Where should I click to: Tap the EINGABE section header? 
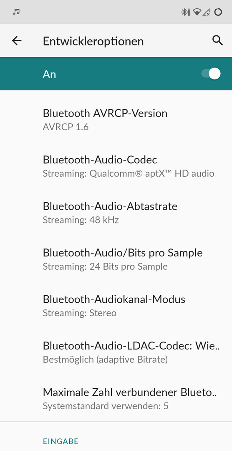pyautogui.click(x=61, y=441)
